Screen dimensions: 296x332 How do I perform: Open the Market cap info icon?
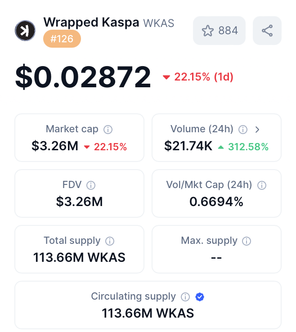[108, 130]
